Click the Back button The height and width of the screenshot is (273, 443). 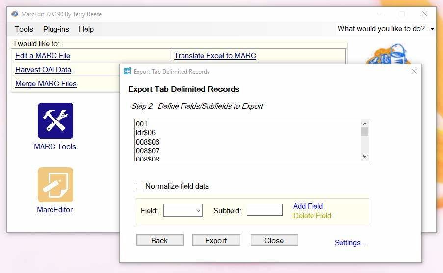click(160, 240)
